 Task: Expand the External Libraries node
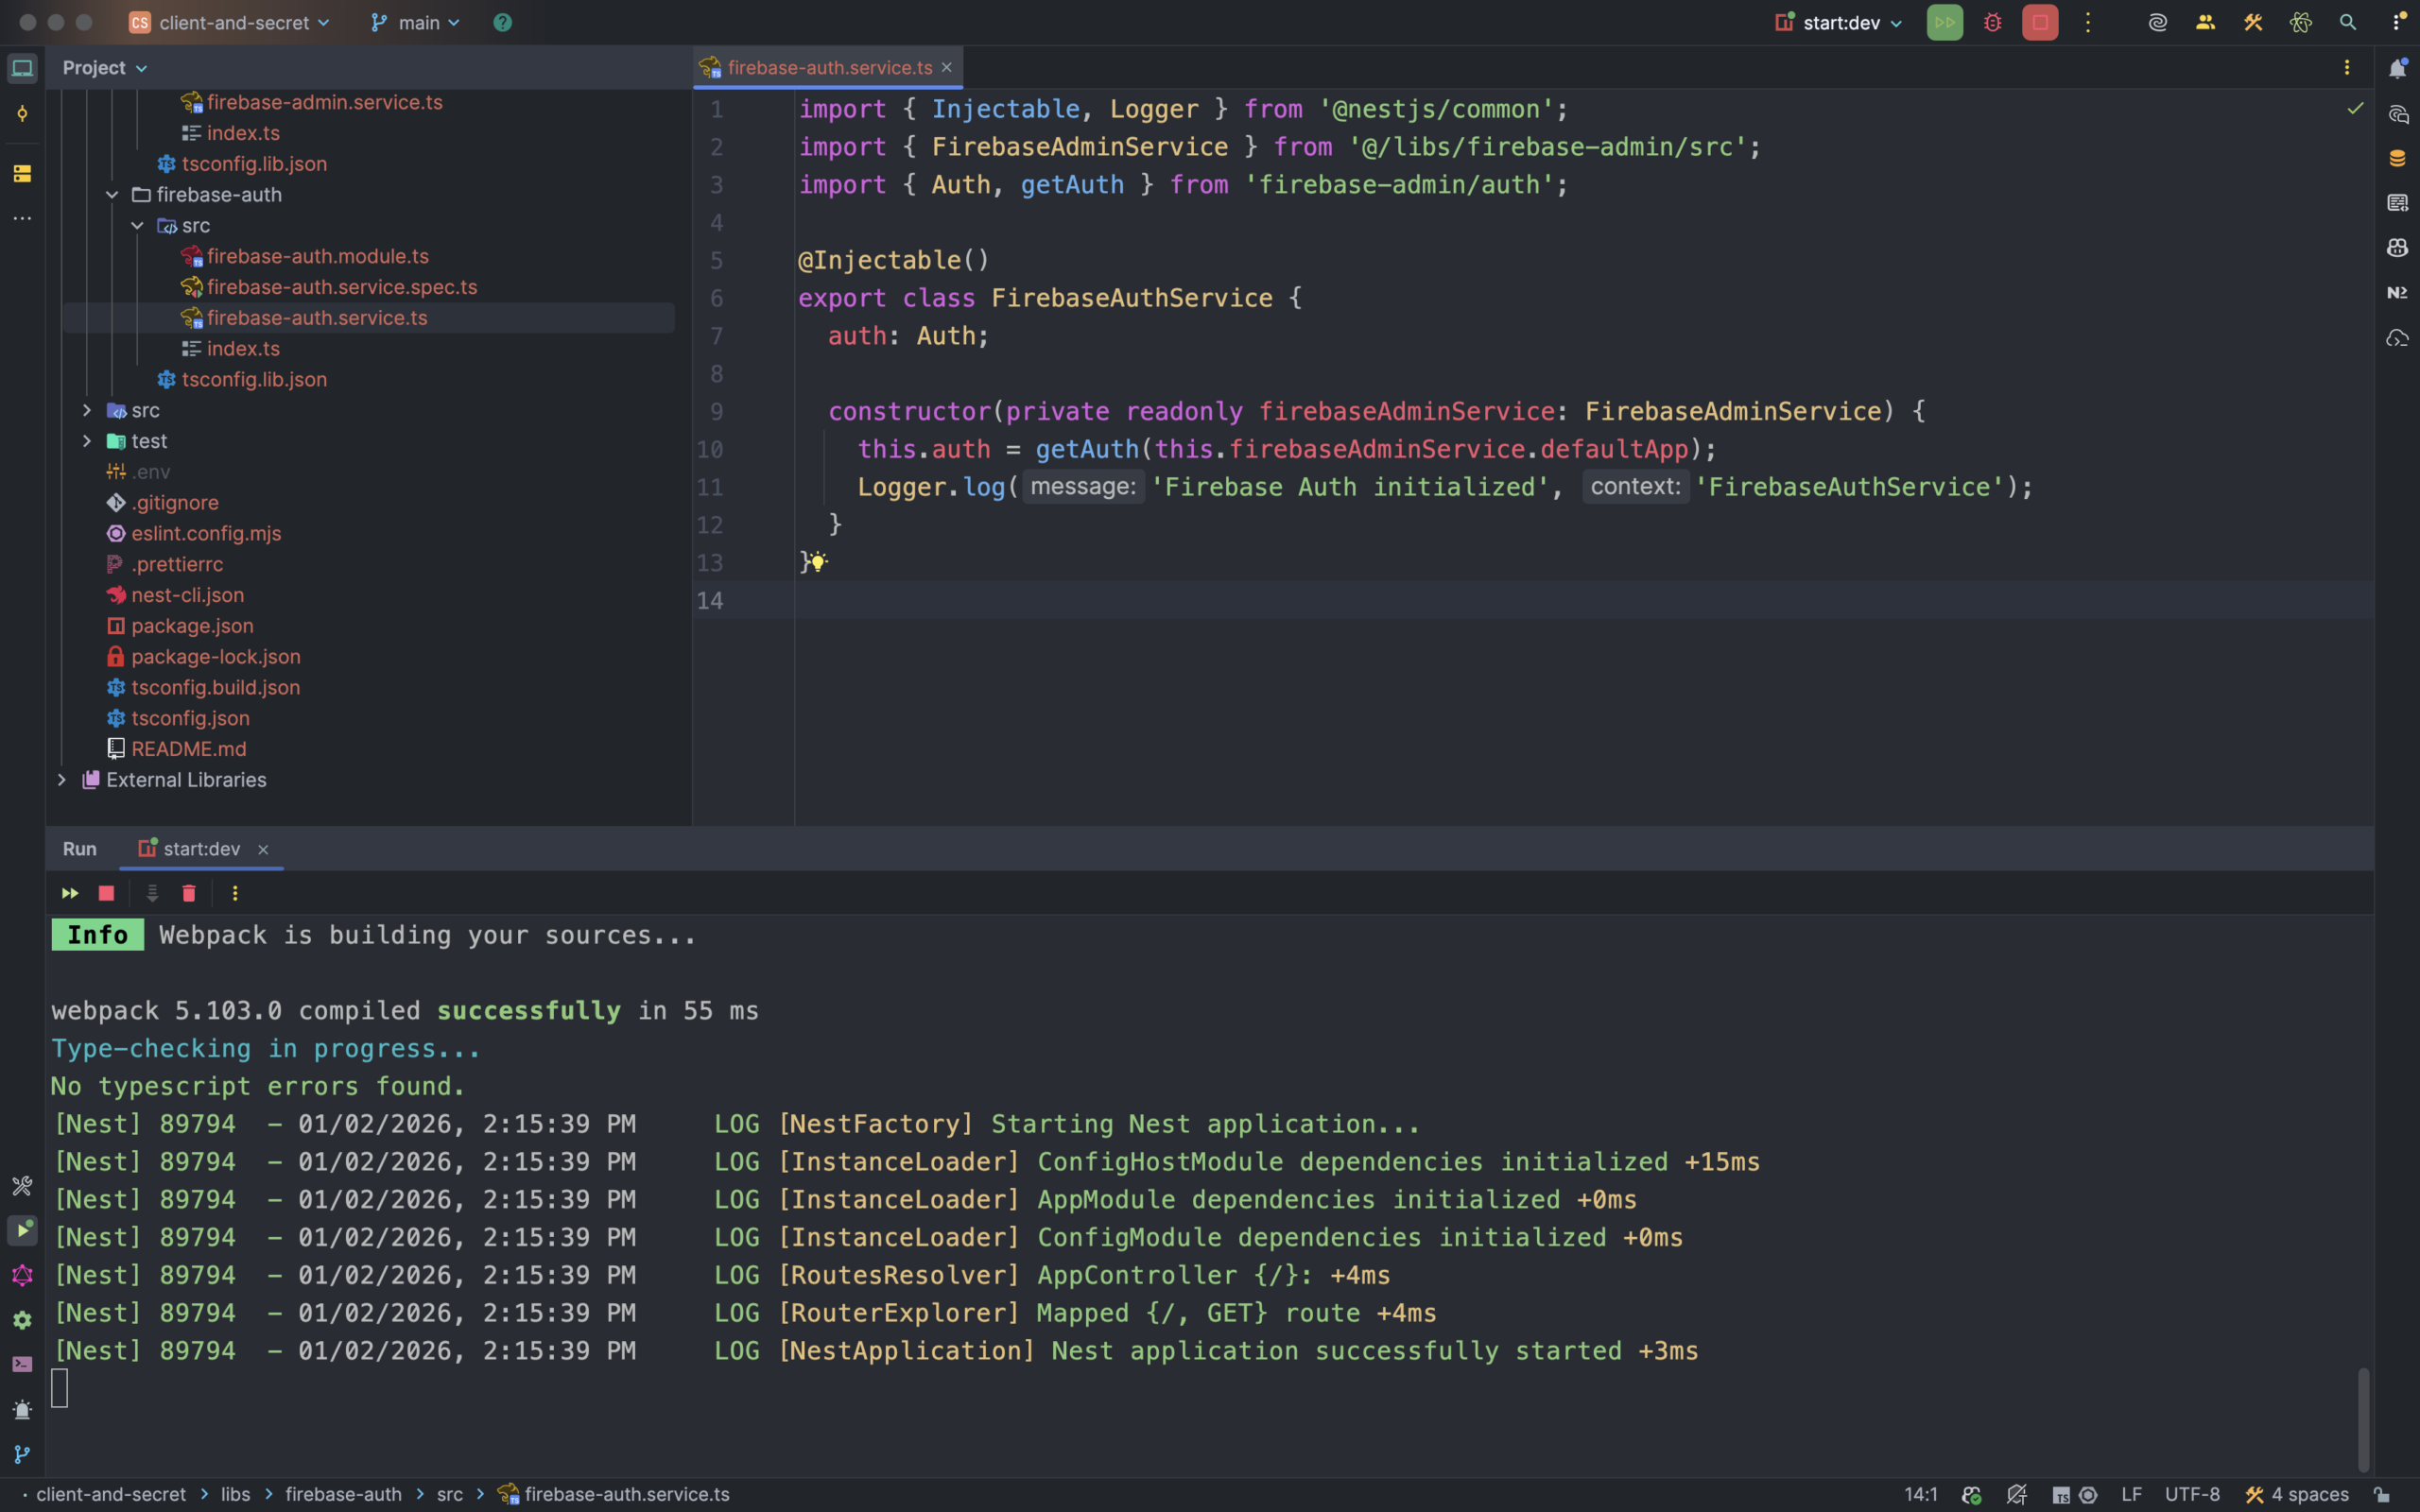click(62, 780)
